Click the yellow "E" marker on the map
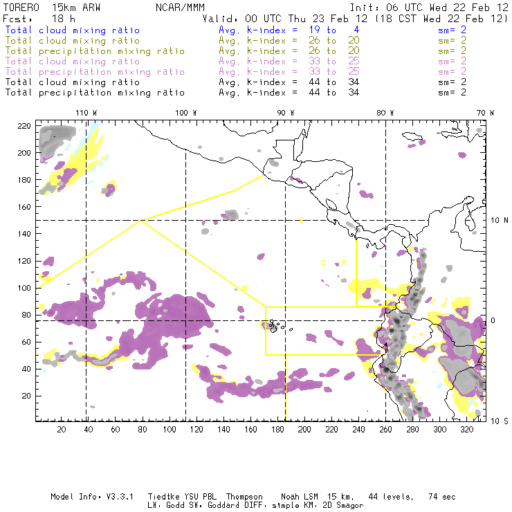This screenshot has height=512, width=512. (x=302, y=221)
